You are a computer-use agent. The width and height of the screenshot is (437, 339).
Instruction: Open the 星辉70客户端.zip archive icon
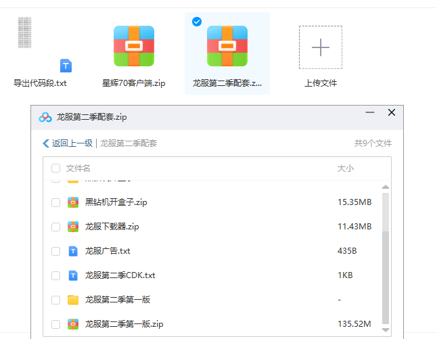click(x=133, y=47)
